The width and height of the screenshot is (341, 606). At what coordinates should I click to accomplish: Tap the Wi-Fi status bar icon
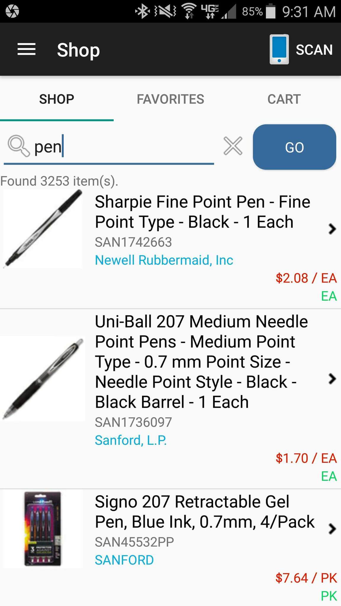click(x=189, y=12)
